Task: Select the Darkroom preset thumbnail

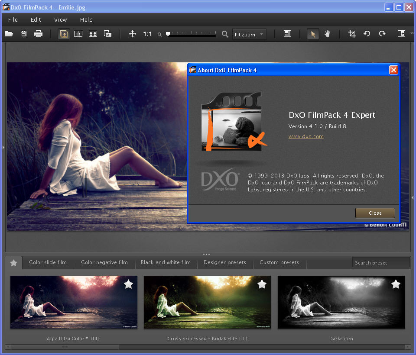Action: [x=341, y=302]
